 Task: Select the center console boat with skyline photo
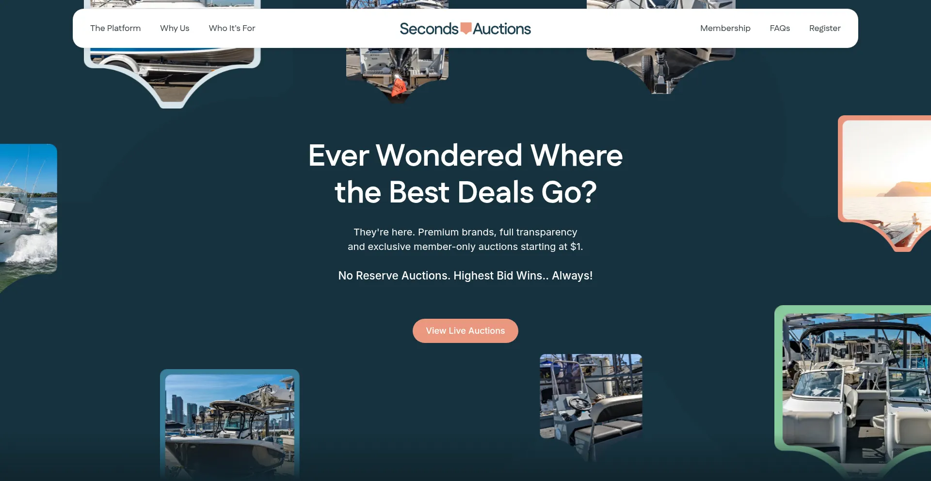230,424
